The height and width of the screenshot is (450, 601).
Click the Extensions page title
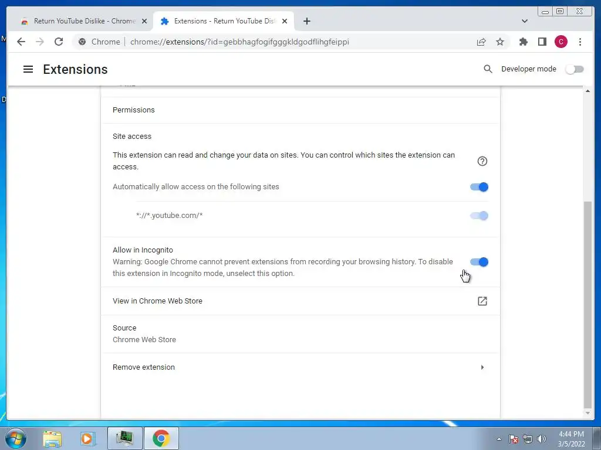pyautogui.click(x=75, y=69)
